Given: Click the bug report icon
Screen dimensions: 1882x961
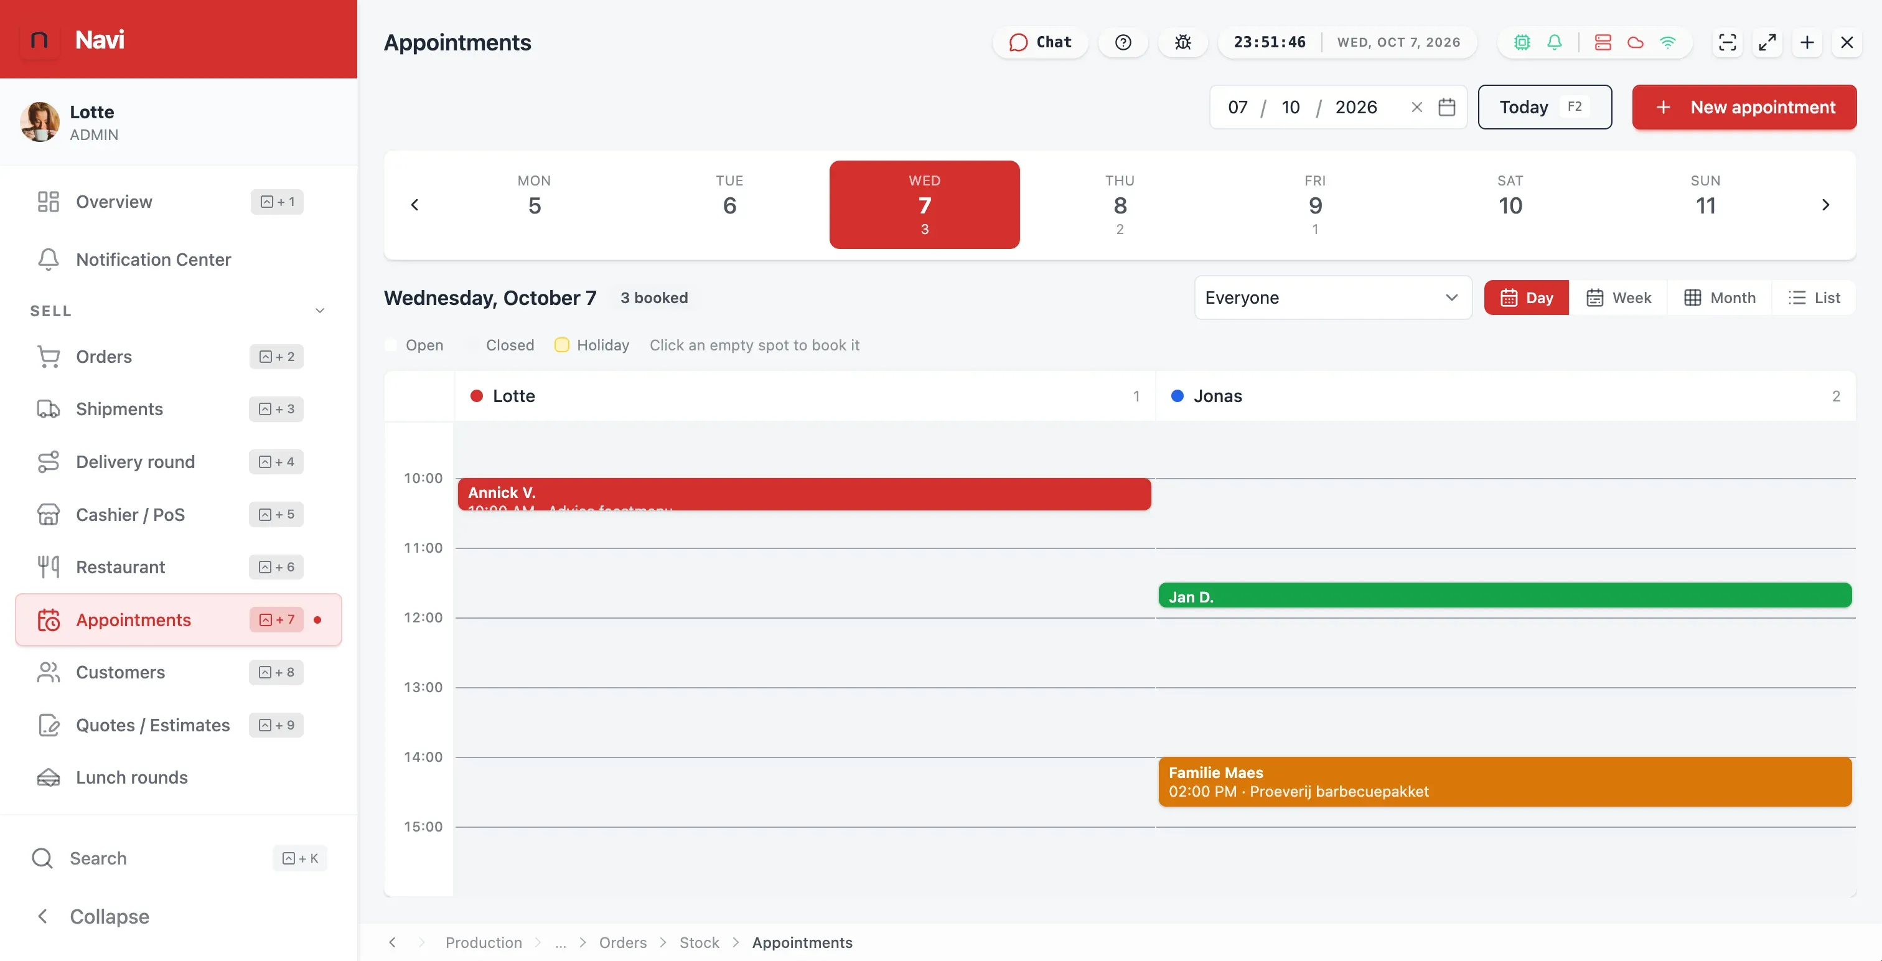Looking at the screenshot, I should click(x=1183, y=42).
